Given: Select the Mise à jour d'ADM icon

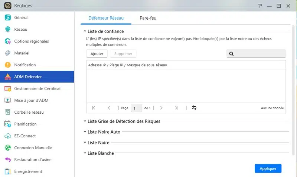Looking at the screenshot, I should 7,100.
